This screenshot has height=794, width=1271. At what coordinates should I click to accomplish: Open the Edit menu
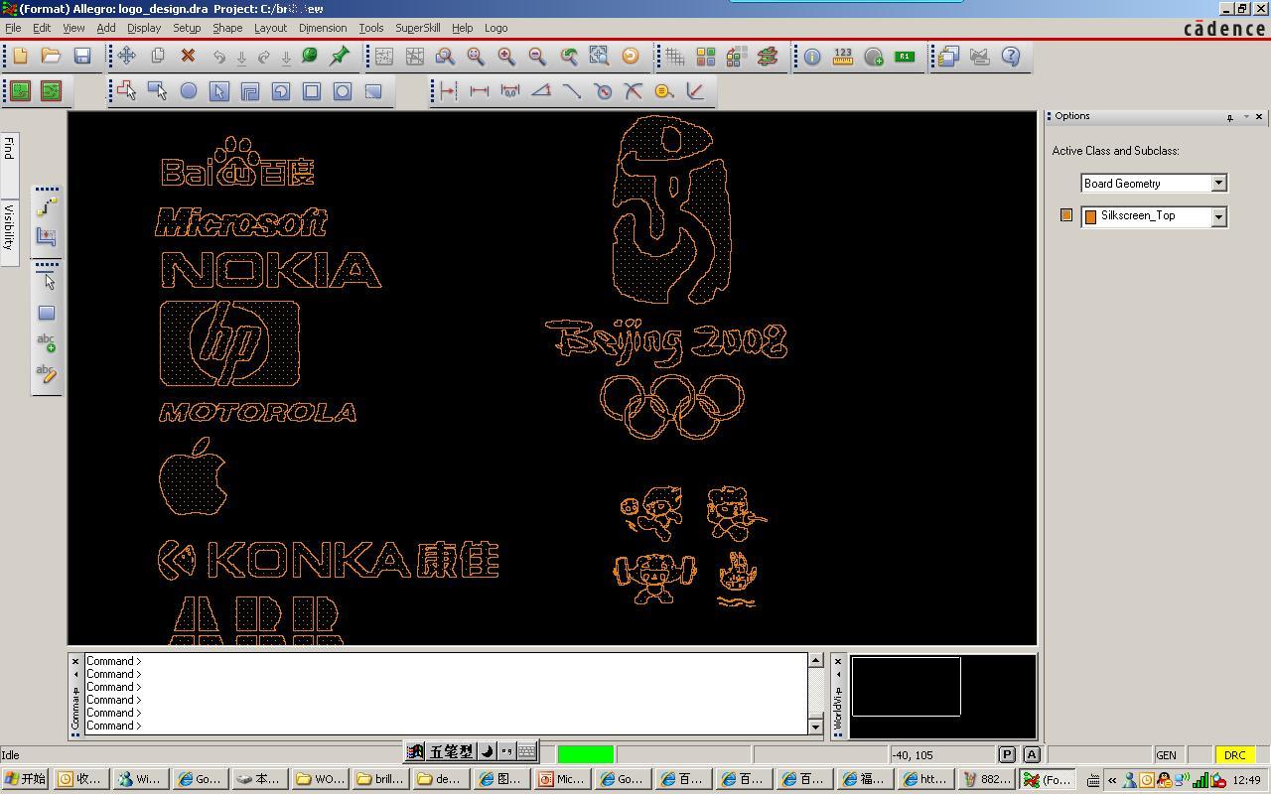click(x=42, y=28)
